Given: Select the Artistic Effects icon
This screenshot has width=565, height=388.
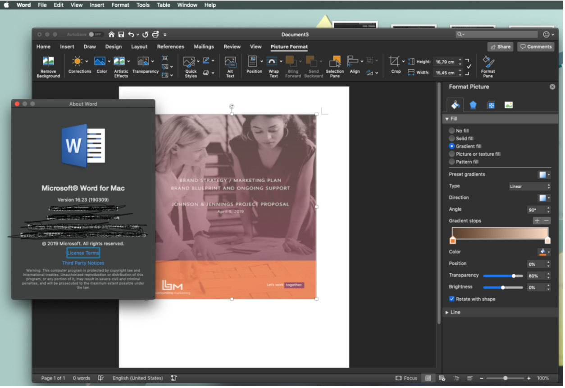Looking at the screenshot, I should [x=119, y=62].
